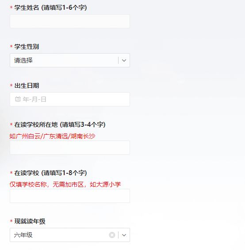Click the 年-月-日 date placeholder
The height and width of the screenshot is (250, 245).
[x=34, y=99]
